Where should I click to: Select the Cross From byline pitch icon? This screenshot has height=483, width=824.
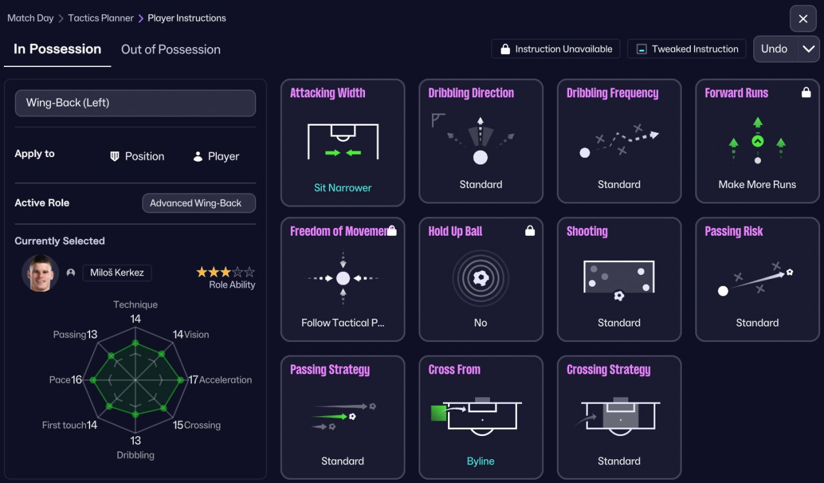[476, 415]
